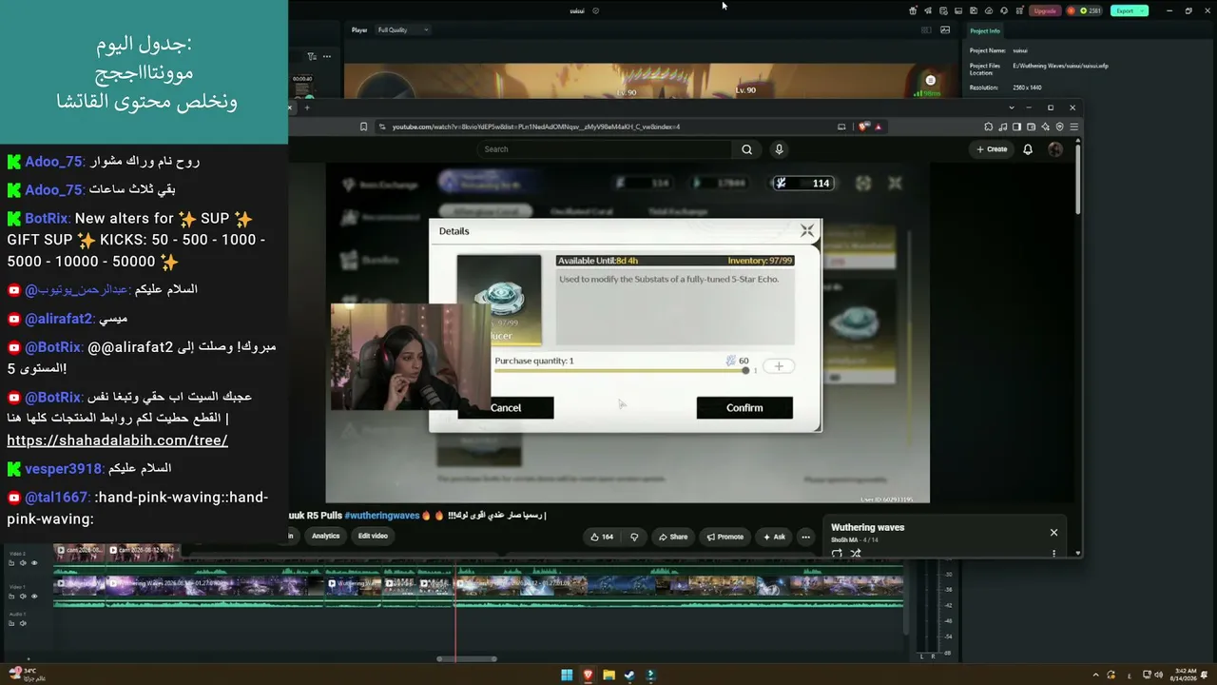Toggle shuffle on the Wuthering waves playlist
1217x685 pixels.
tap(855, 553)
